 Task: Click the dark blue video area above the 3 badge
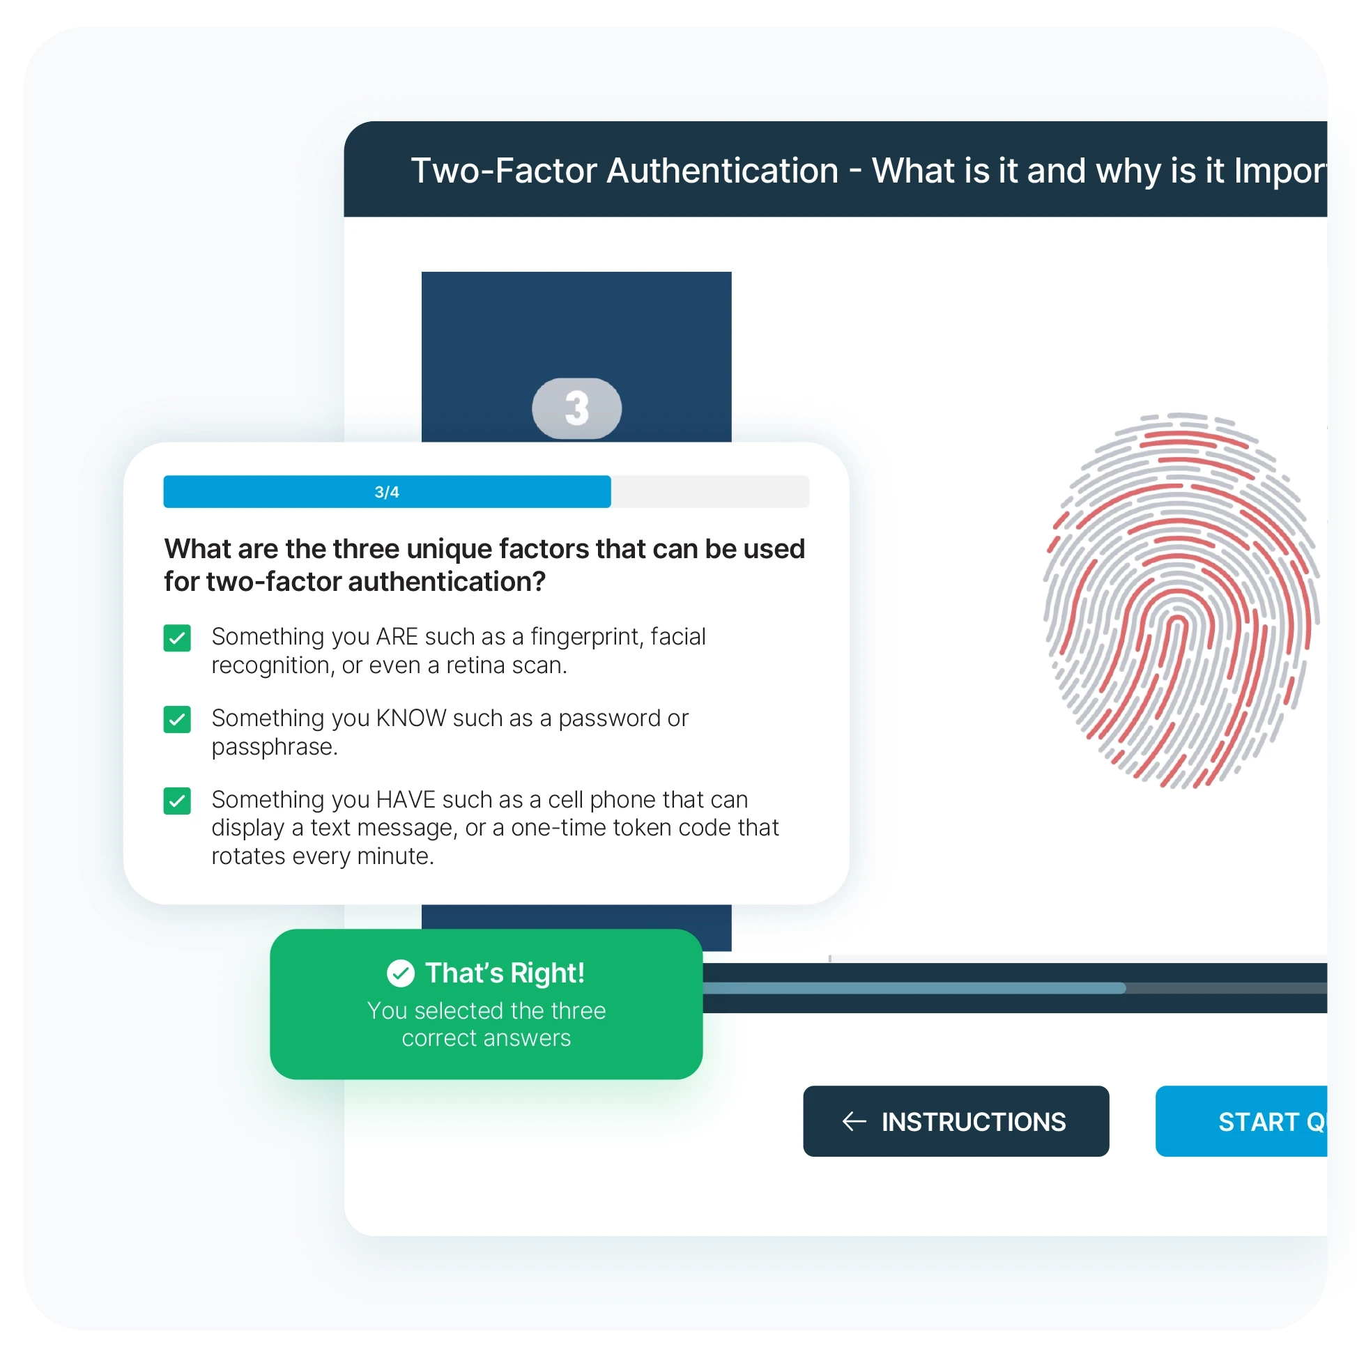[576, 325]
